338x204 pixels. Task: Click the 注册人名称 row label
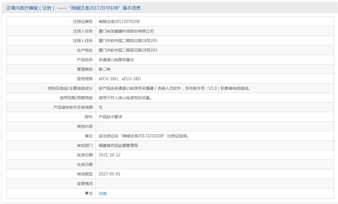pos(83,31)
